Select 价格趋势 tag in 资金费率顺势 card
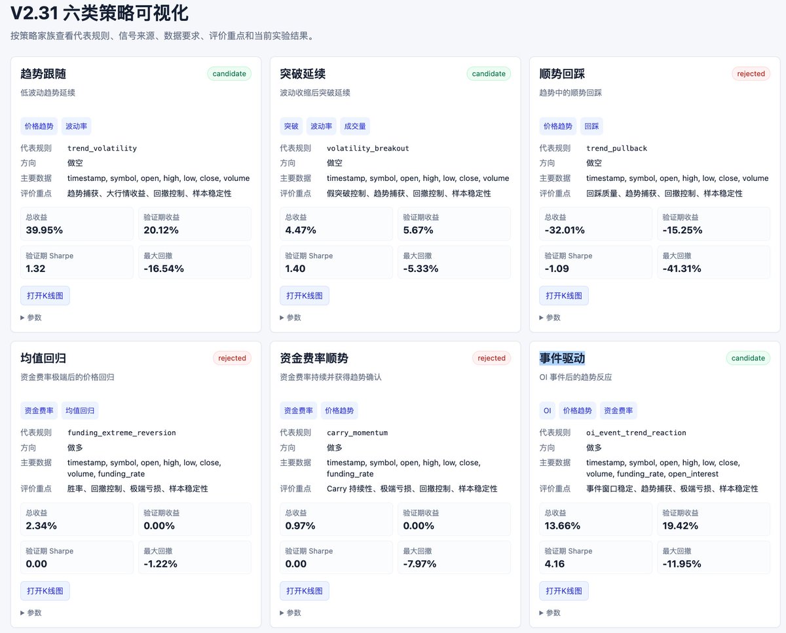The width and height of the screenshot is (786, 633). [339, 411]
